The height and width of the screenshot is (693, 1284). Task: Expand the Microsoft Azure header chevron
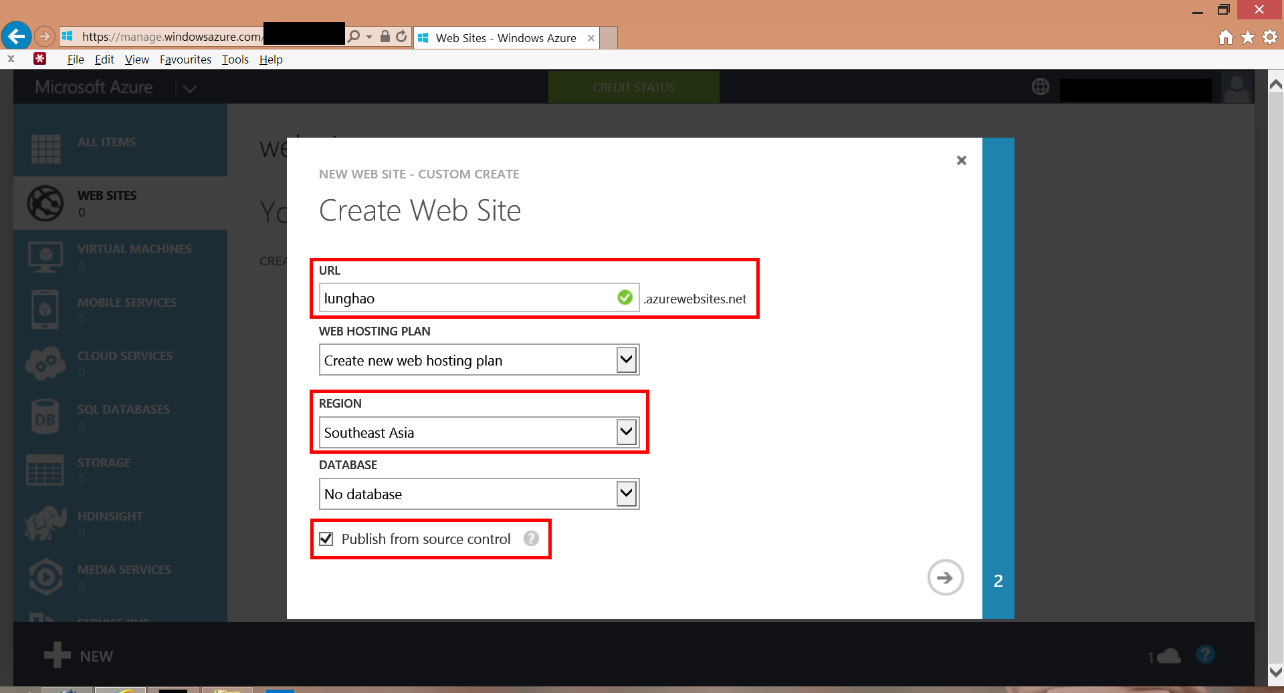(190, 88)
